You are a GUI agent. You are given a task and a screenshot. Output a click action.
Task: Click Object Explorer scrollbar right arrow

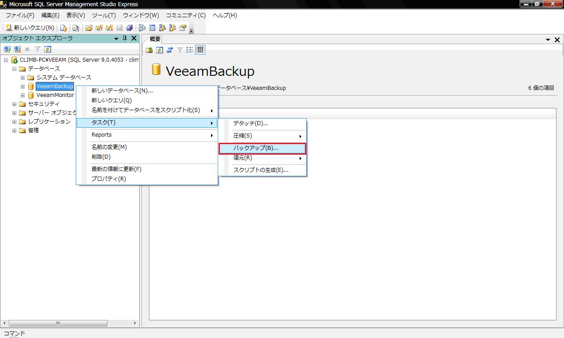(x=135, y=323)
